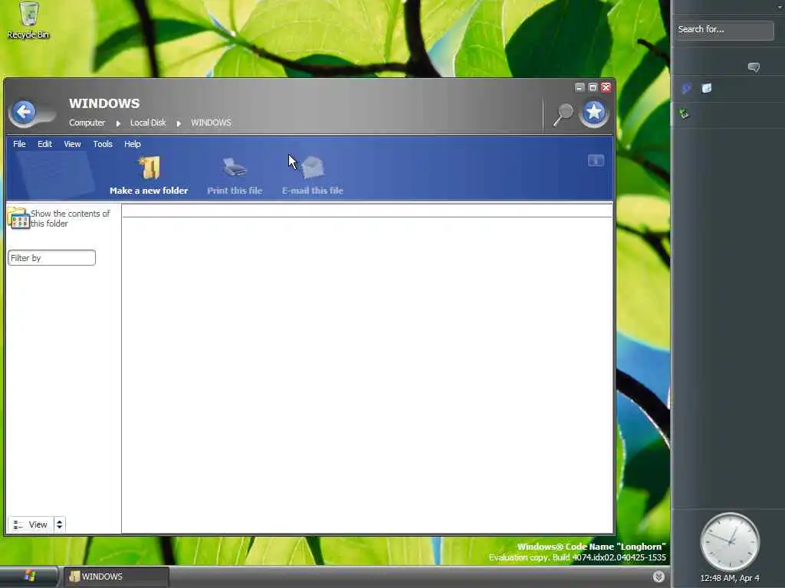785x588 pixels.
Task: Open the Help menu
Action: [132, 144]
